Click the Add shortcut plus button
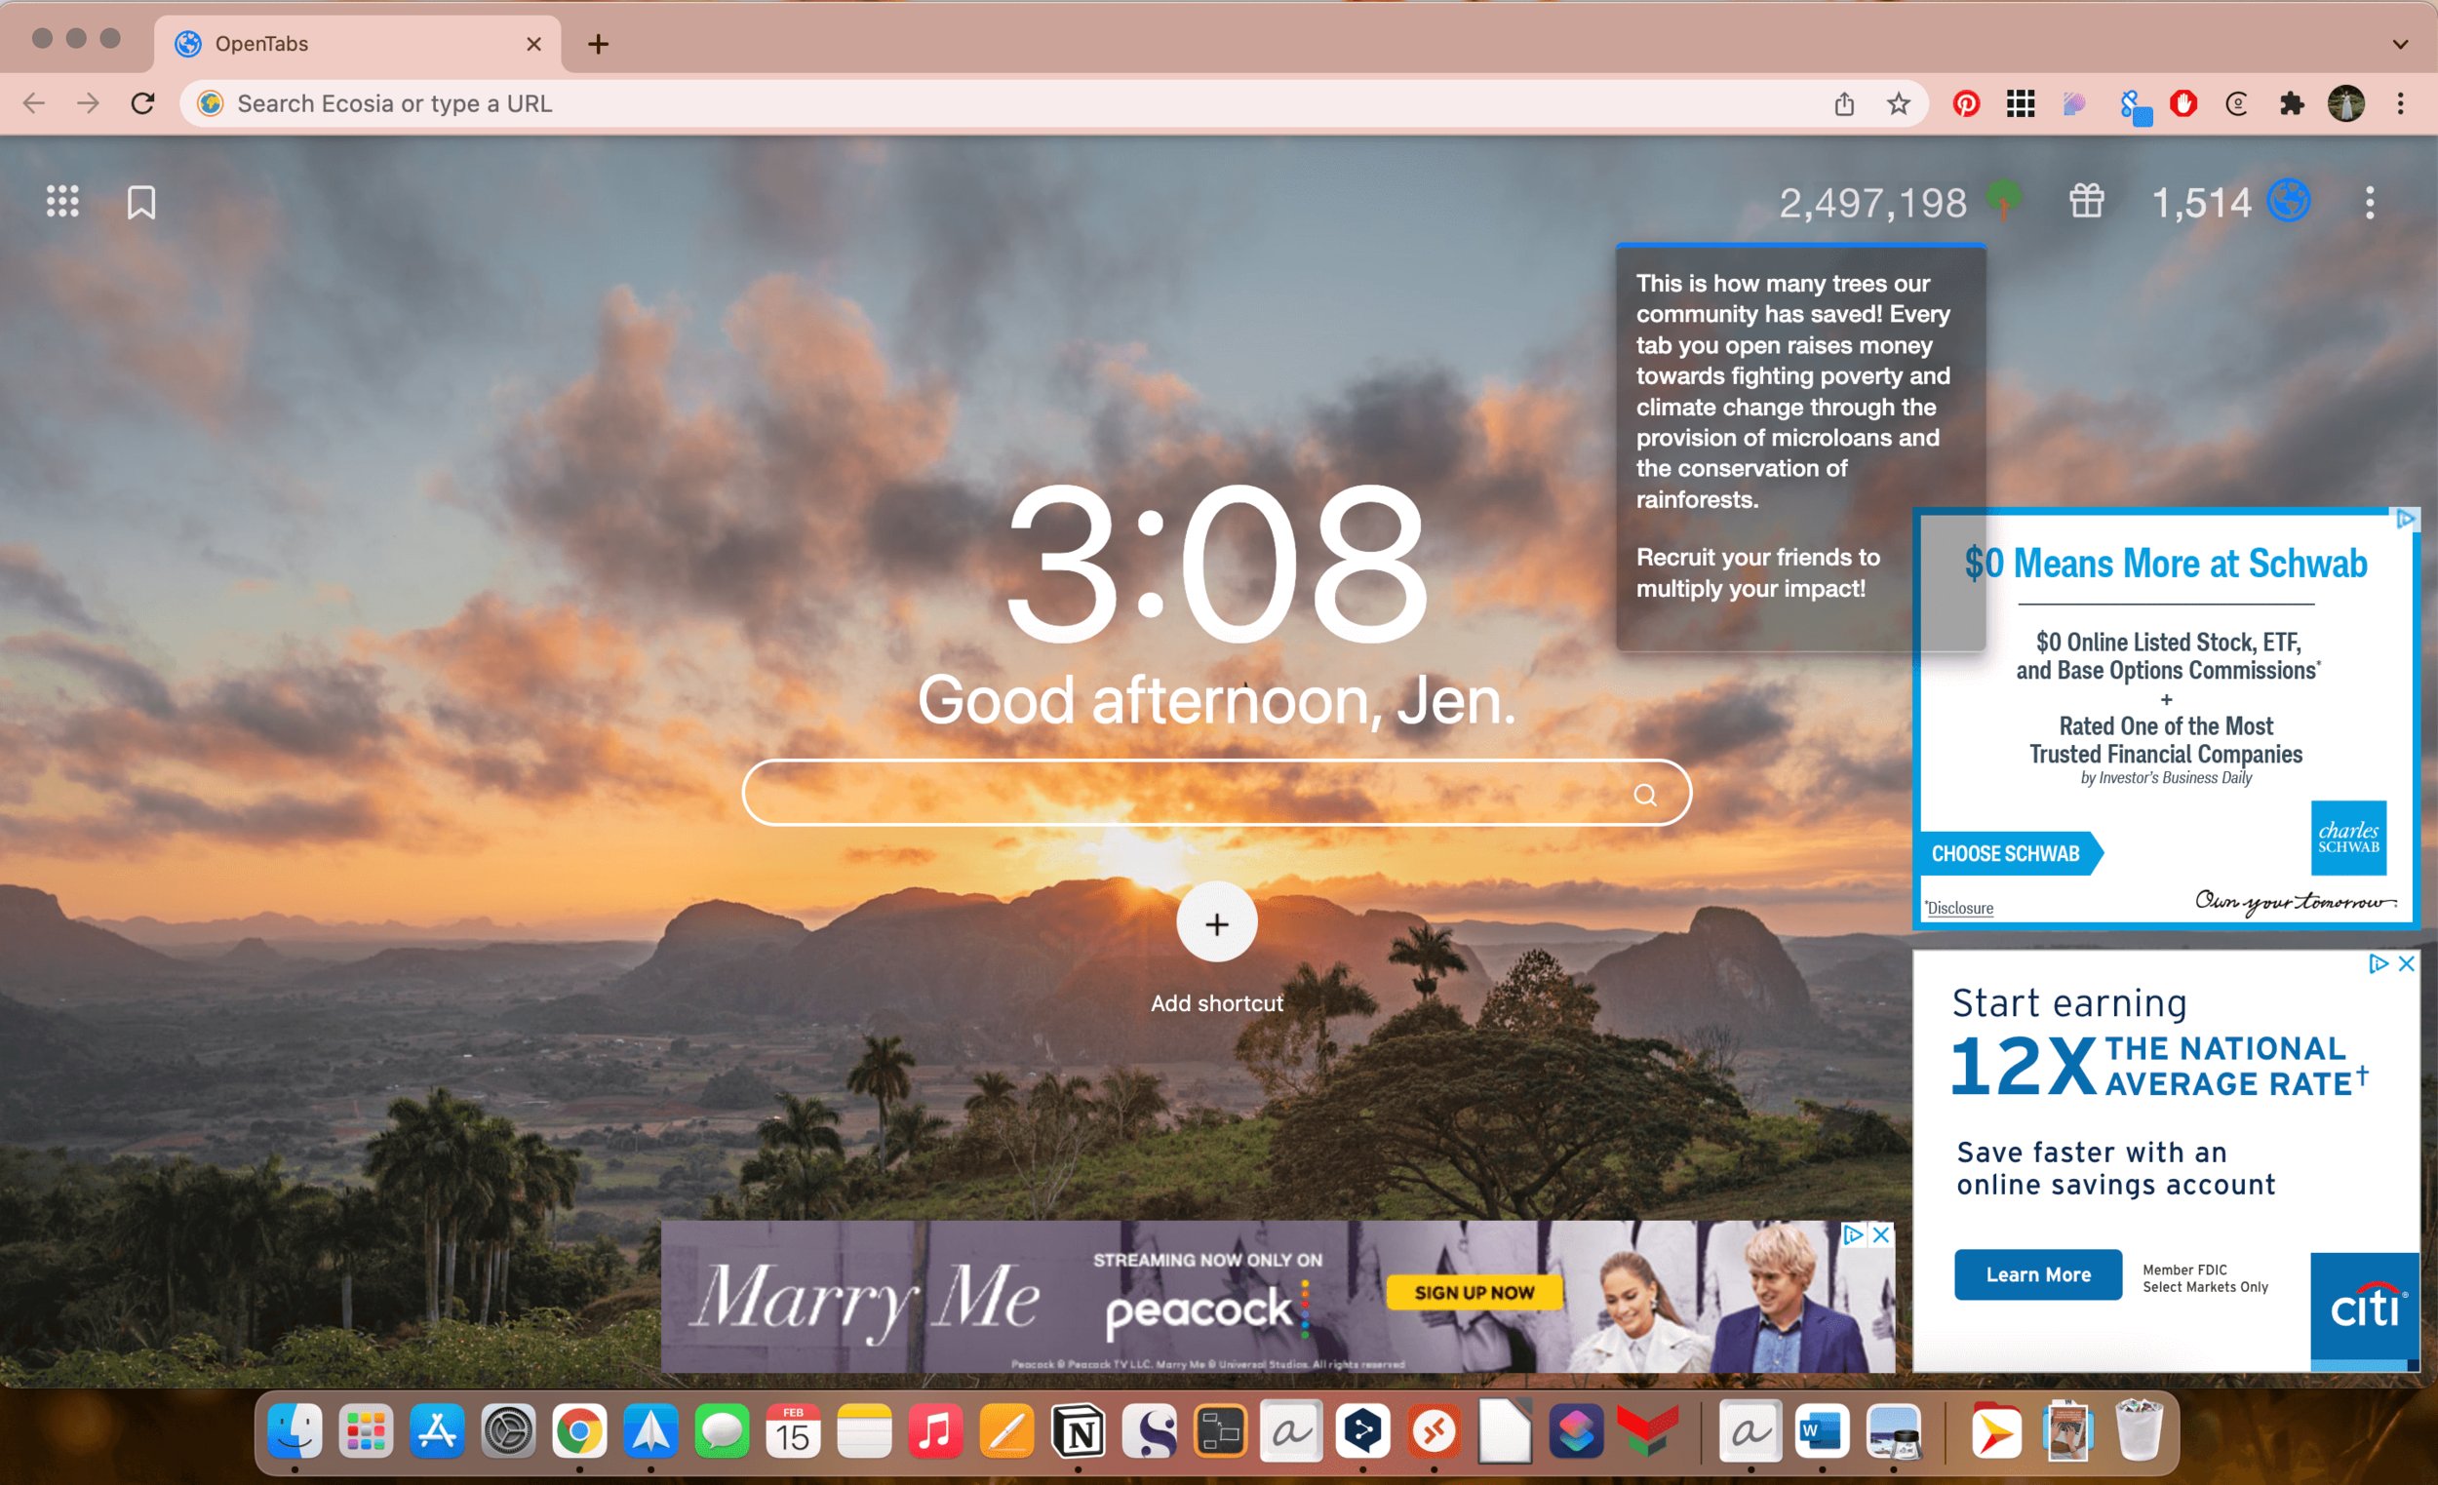 (1216, 923)
